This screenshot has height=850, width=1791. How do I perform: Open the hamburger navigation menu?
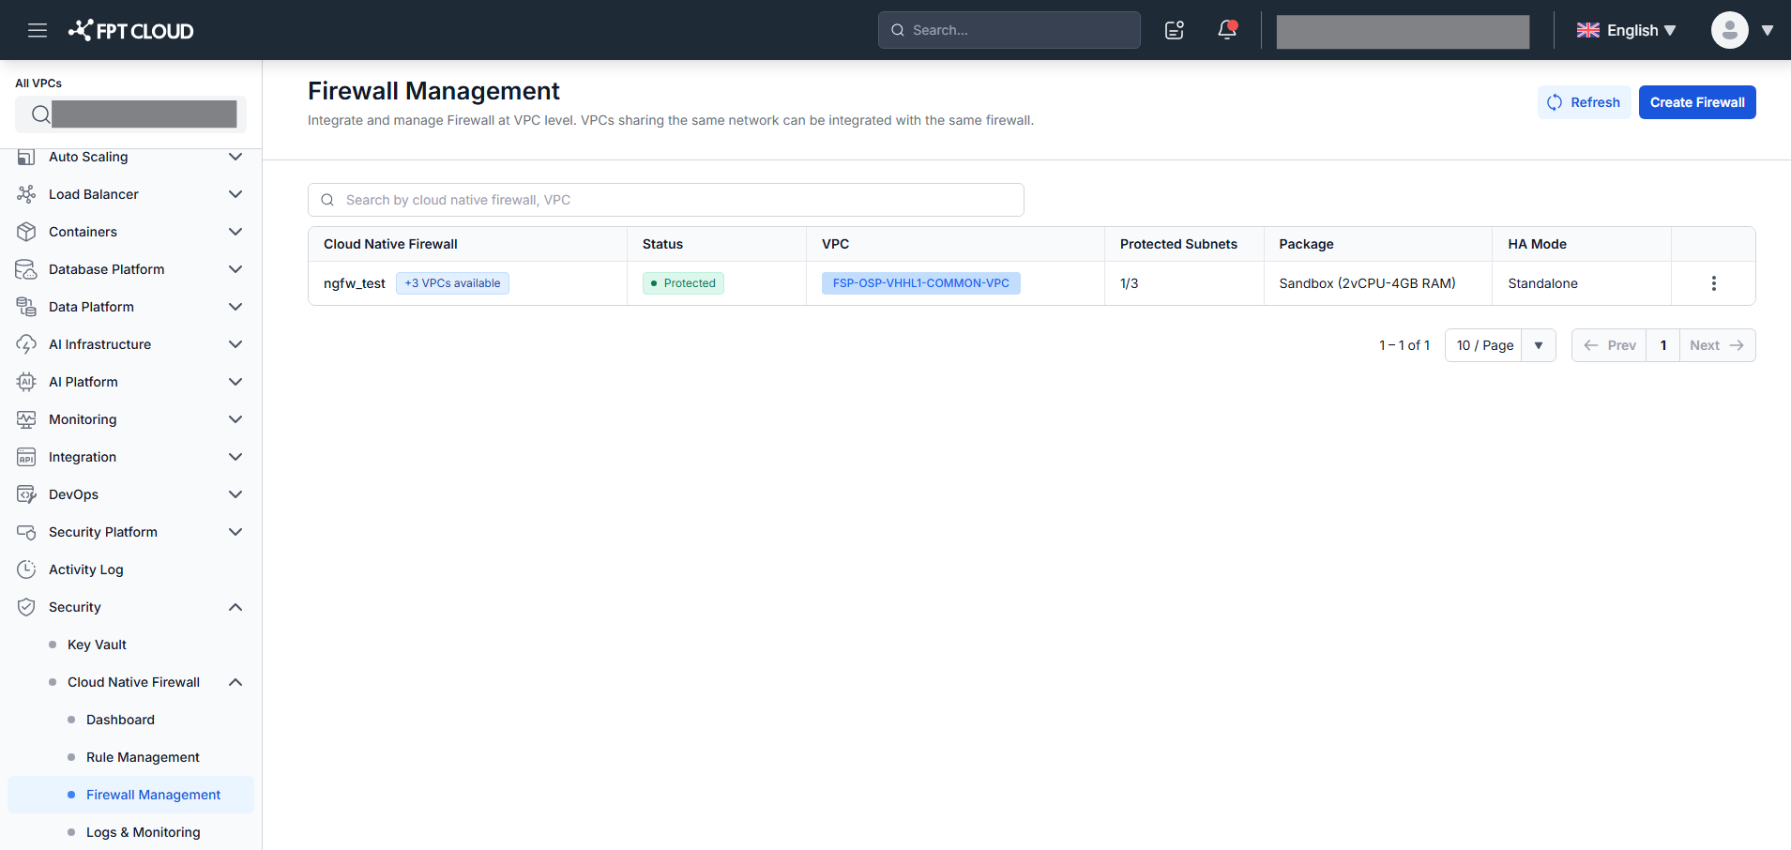(x=38, y=30)
